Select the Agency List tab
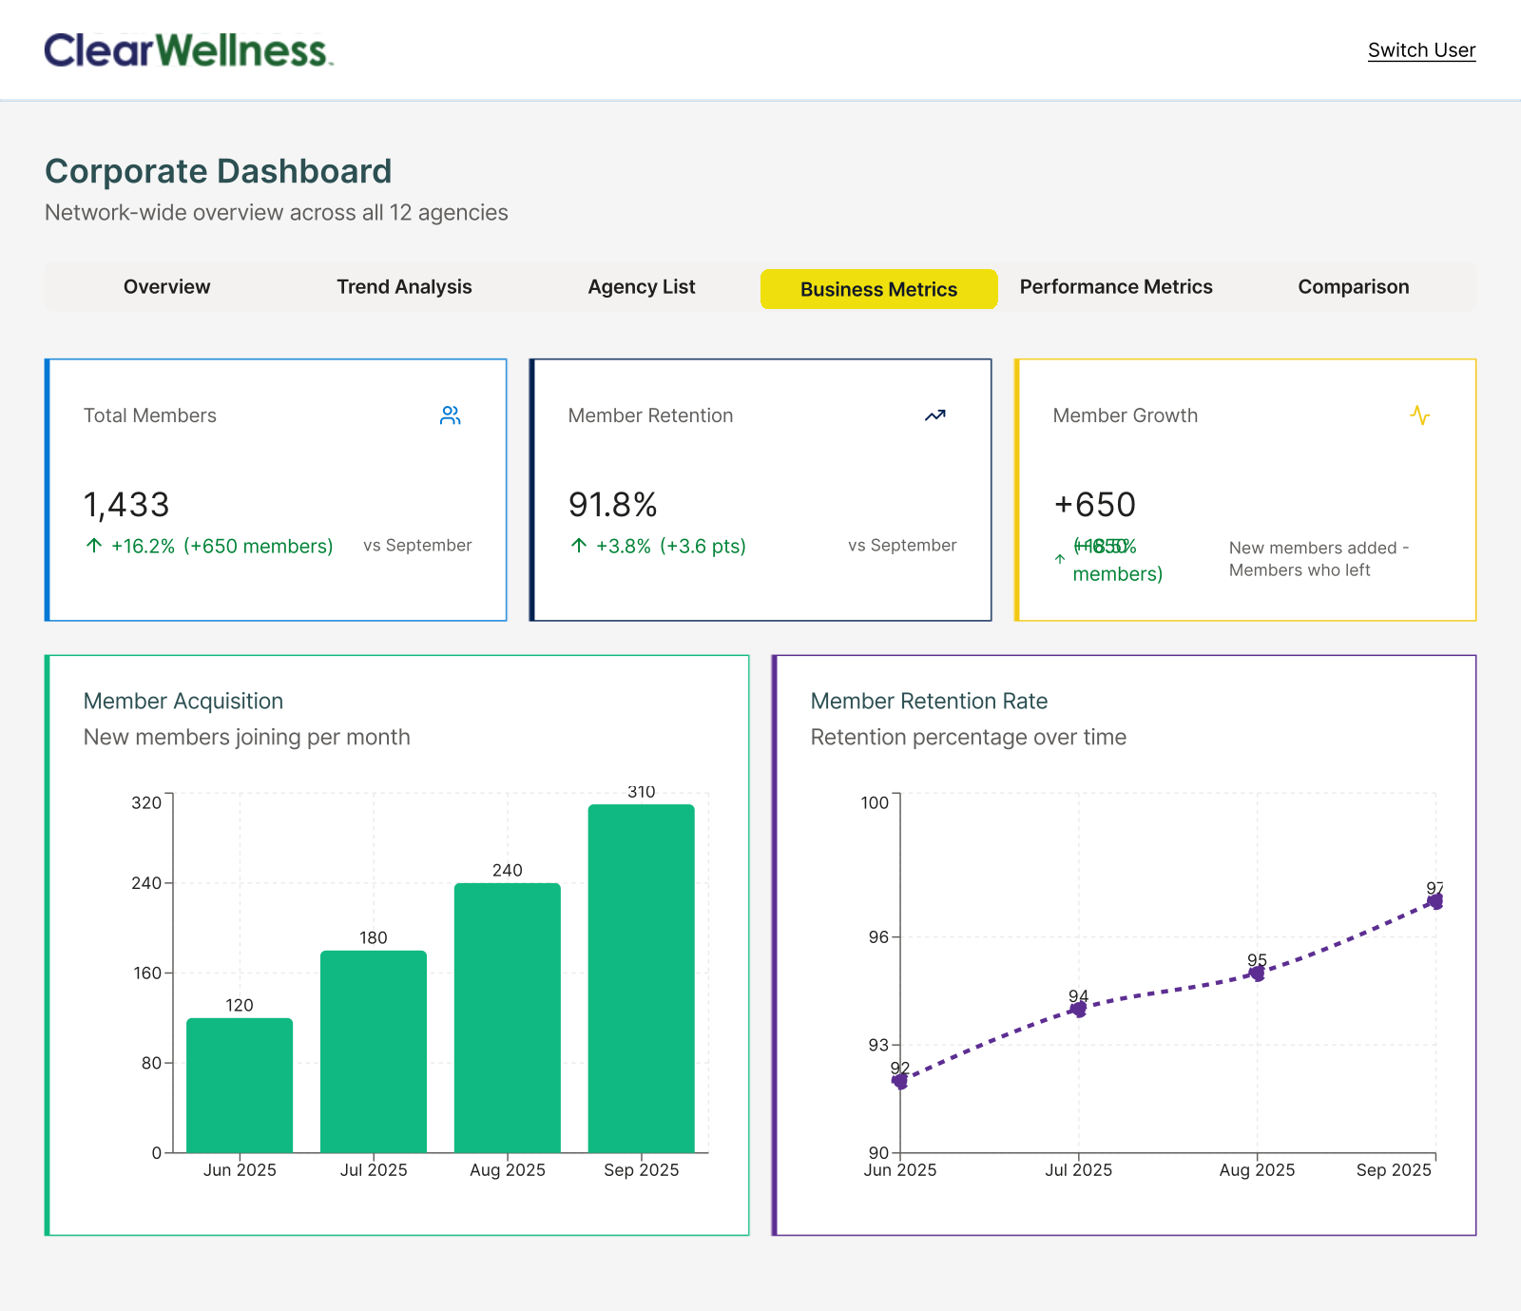The height and width of the screenshot is (1311, 1521). 642,287
